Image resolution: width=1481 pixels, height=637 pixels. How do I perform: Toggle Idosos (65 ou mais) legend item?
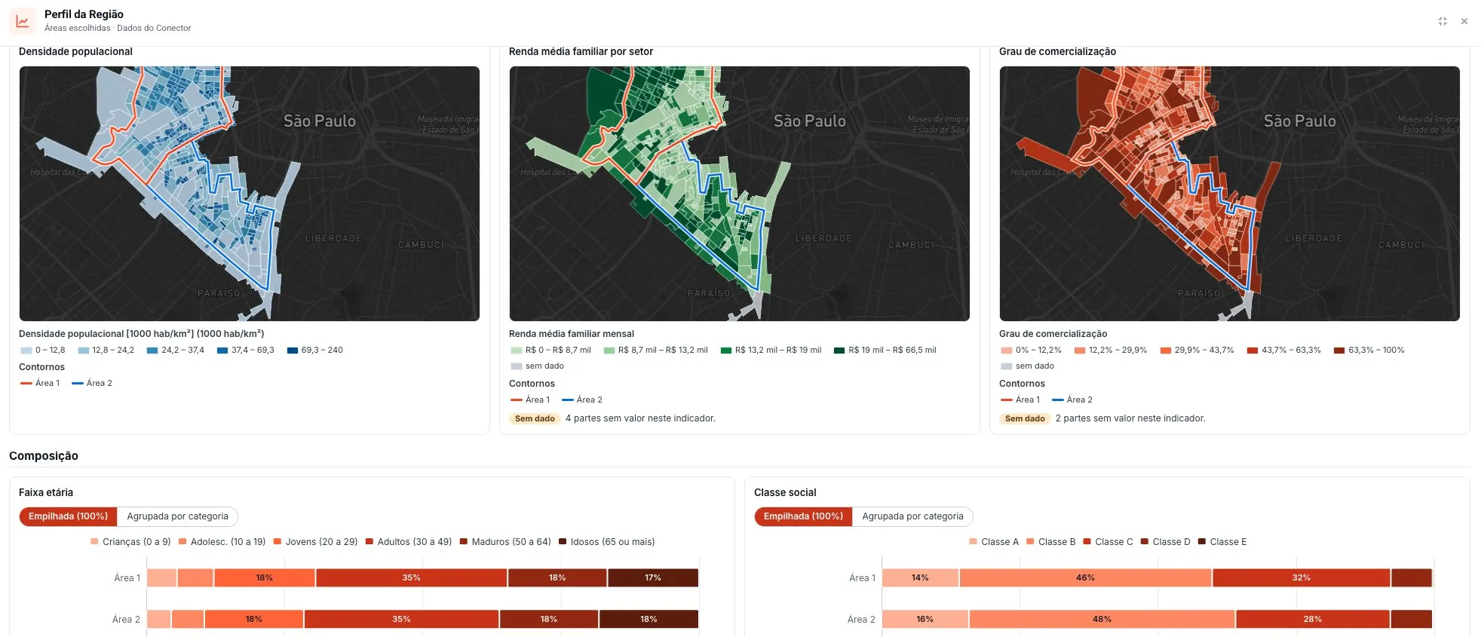[x=607, y=542]
